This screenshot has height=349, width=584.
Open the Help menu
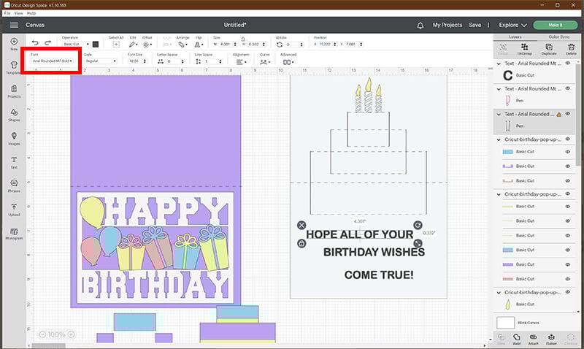click(x=31, y=13)
